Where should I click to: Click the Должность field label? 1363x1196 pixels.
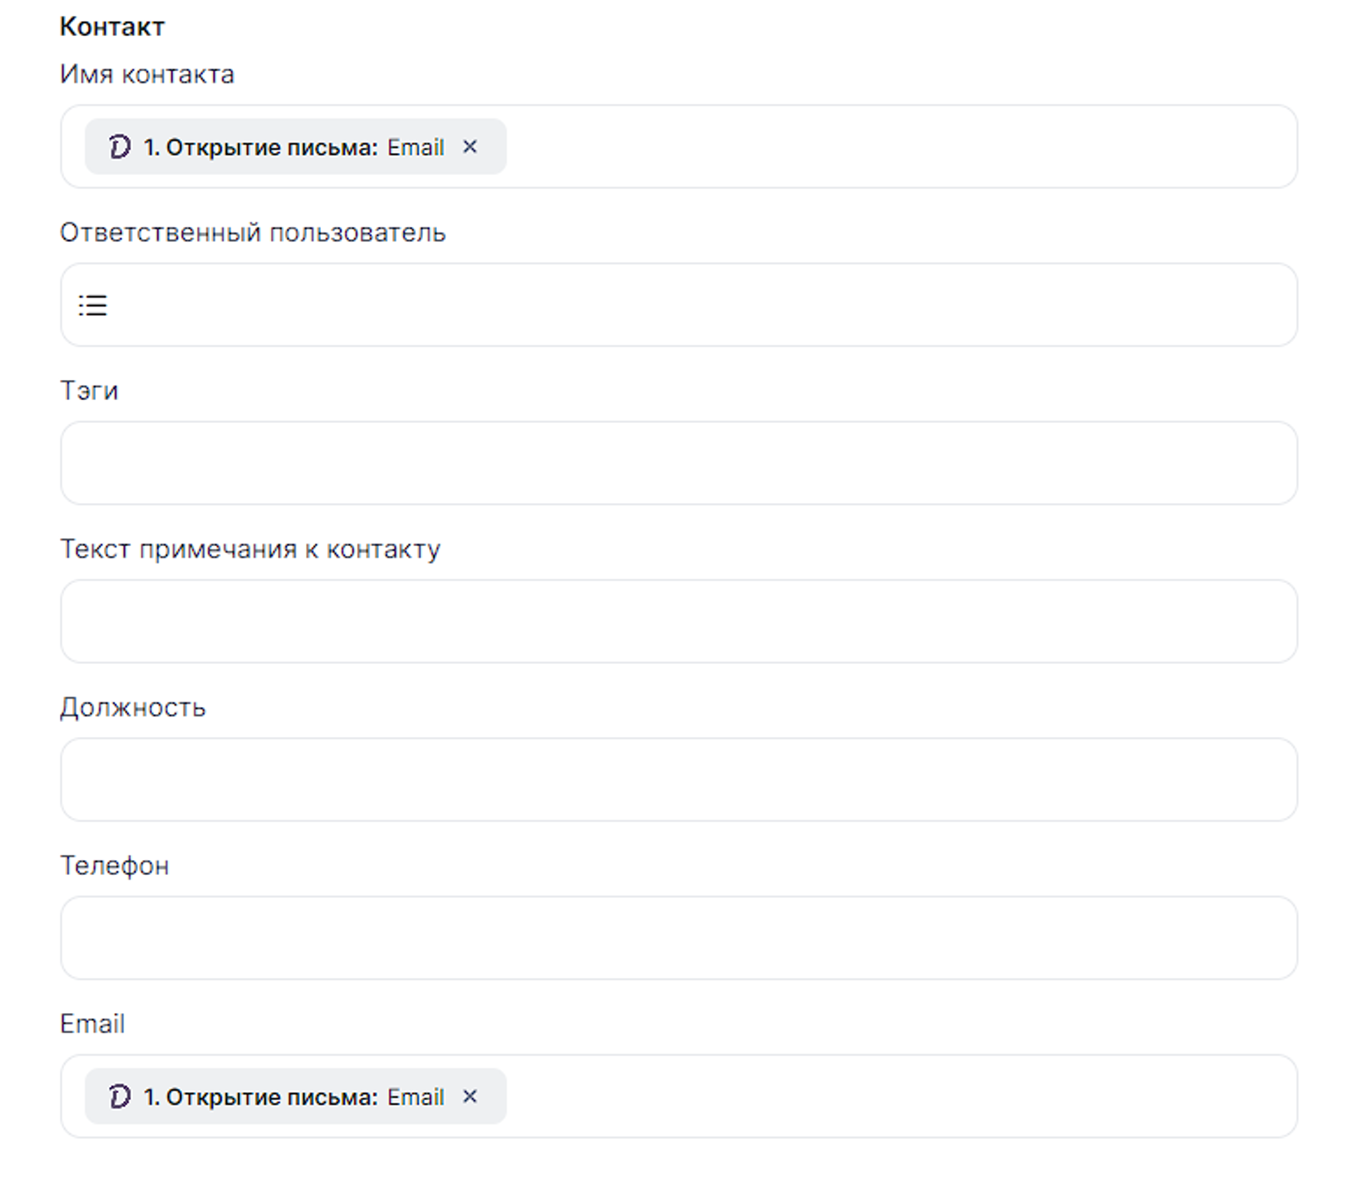tap(133, 707)
